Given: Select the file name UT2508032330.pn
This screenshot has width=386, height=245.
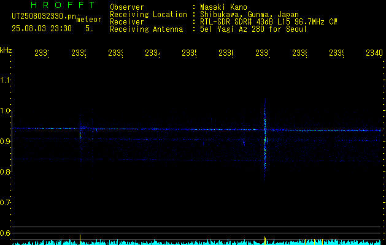Looking at the screenshot, I should pyautogui.click(x=44, y=17).
